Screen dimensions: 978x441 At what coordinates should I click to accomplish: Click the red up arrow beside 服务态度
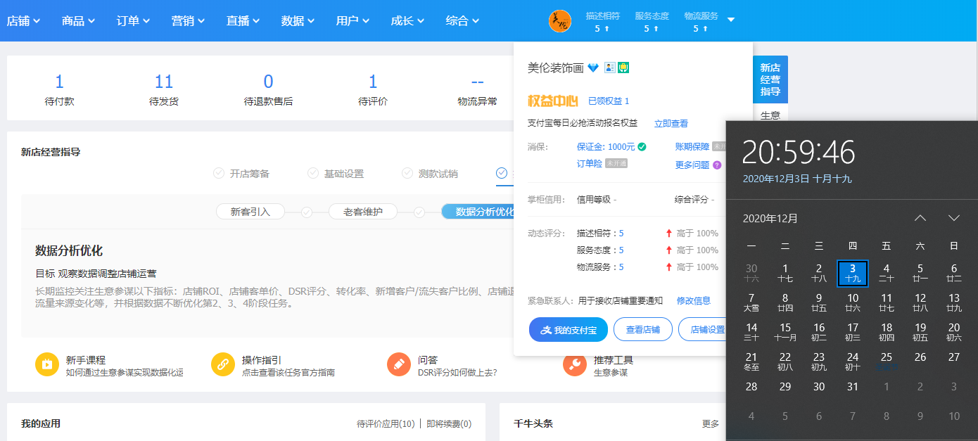(669, 250)
